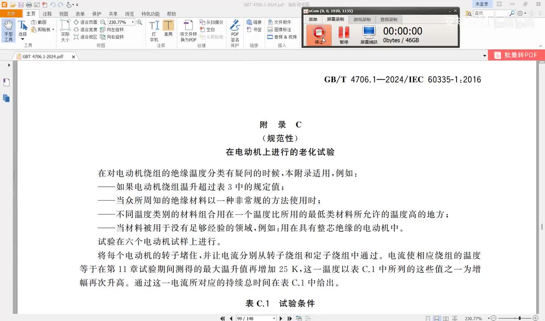The width and height of the screenshot is (545, 321).
Task: Click Convert File to PDF (将文件转换为PDF)
Action: tap(188, 31)
